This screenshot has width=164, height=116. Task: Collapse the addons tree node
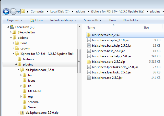[x=11, y=37]
